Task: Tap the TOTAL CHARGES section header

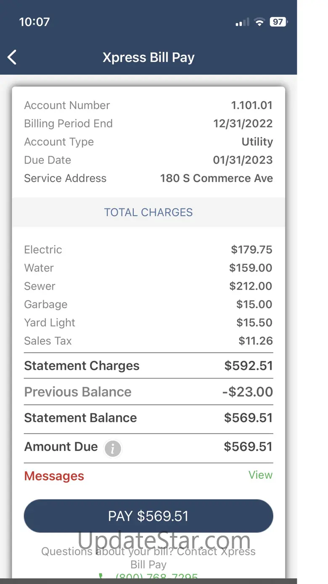Action: click(148, 212)
